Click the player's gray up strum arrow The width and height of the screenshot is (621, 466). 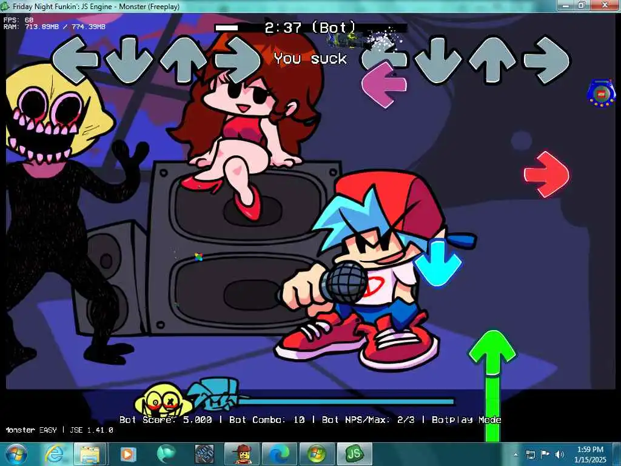tap(492, 60)
